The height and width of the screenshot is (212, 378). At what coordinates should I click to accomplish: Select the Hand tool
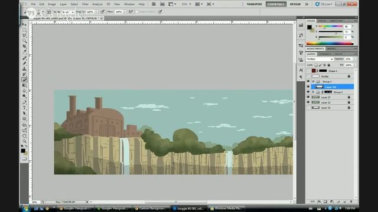click(24, 136)
